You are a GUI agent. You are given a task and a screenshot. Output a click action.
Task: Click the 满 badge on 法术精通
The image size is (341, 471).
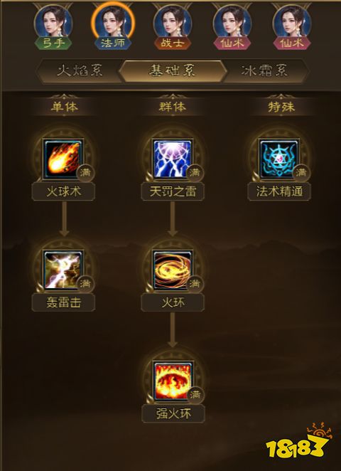point(301,173)
